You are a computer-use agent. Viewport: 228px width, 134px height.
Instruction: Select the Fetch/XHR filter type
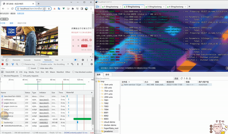pyautogui.click(x=11, y=72)
